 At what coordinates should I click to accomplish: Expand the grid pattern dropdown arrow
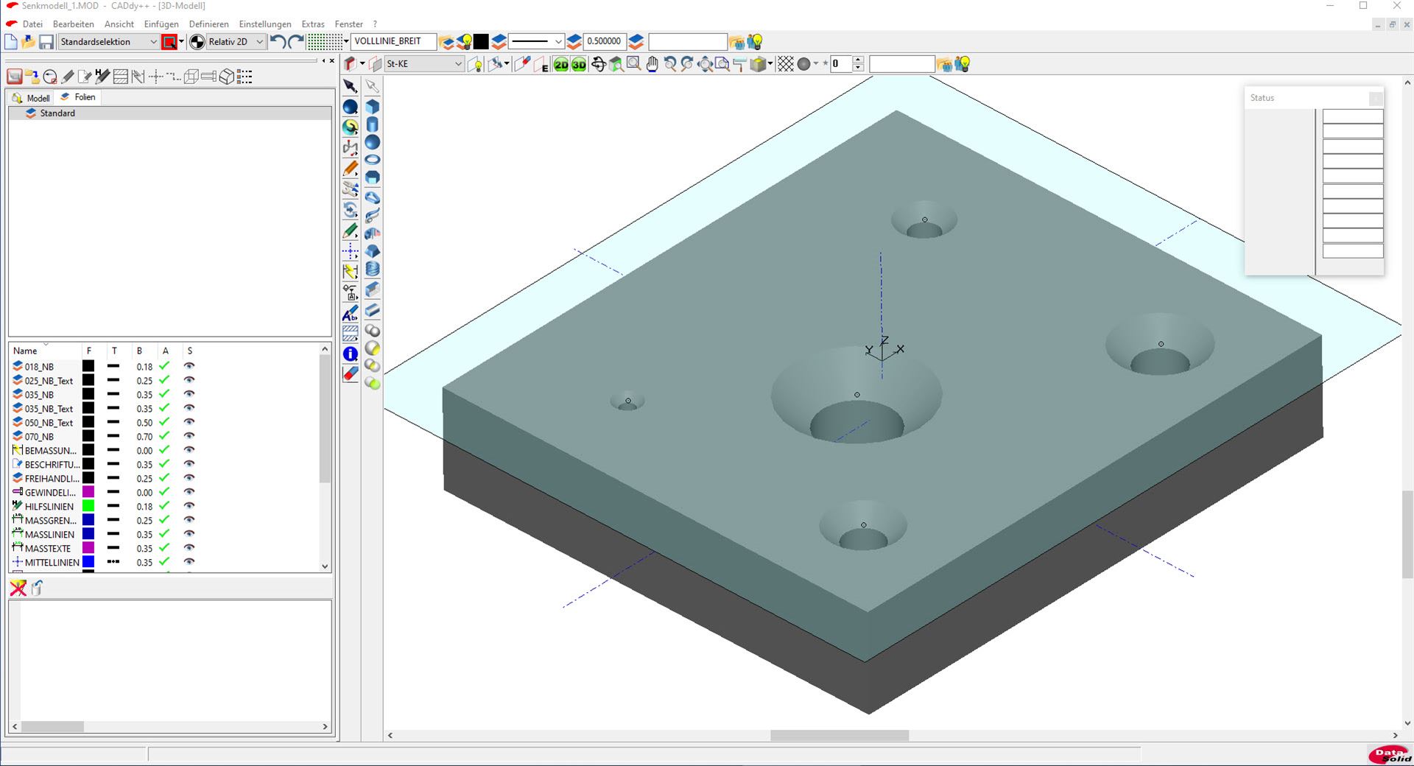coord(346,42)
